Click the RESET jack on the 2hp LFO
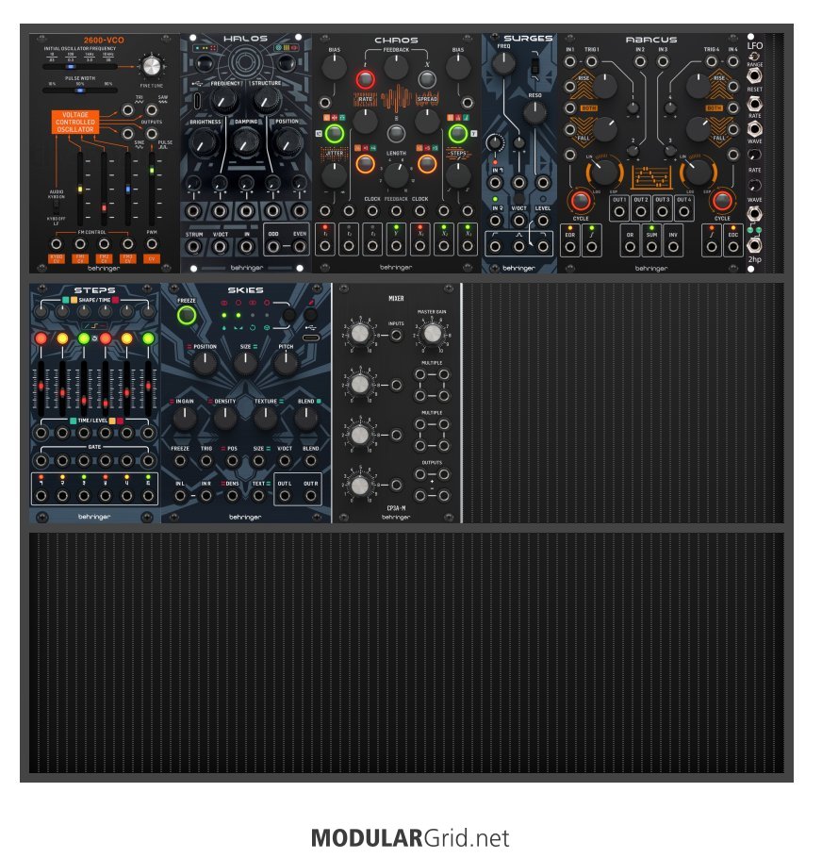The image size is (822, 858). [755, 103]
